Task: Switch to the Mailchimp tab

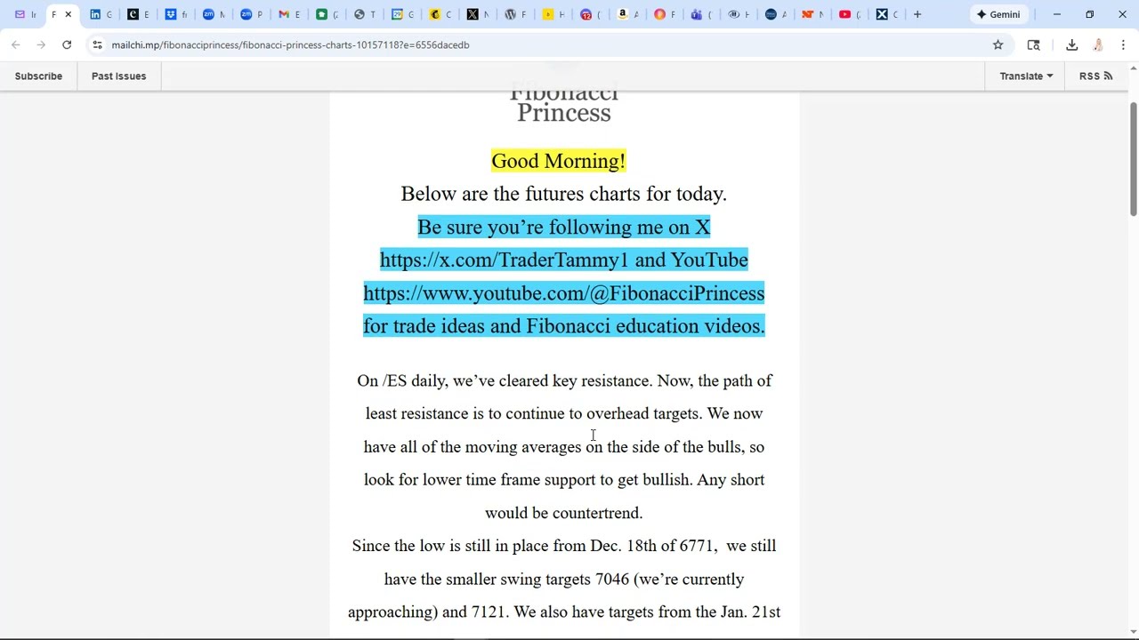Action: point(438,14)
